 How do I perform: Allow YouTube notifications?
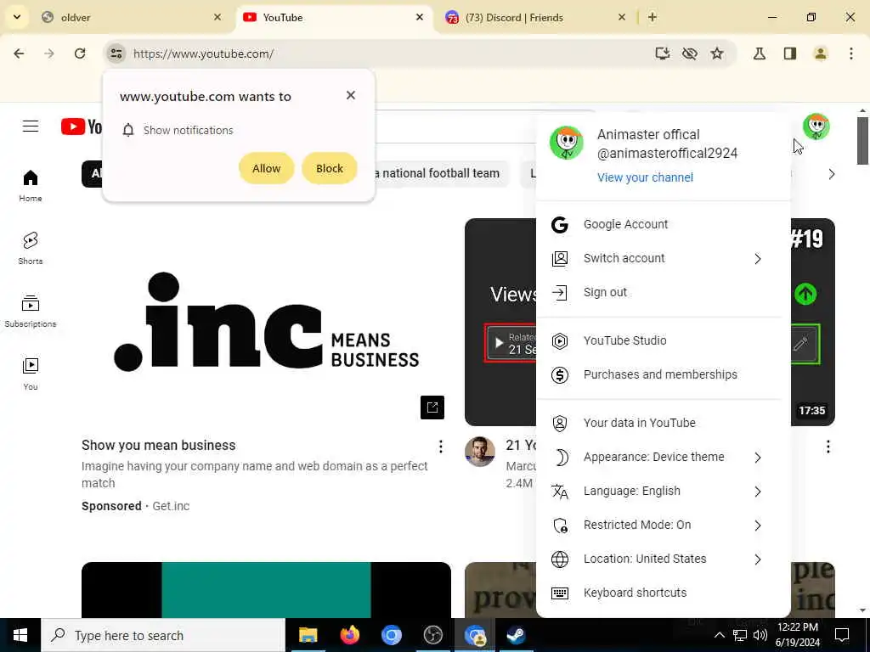tap(266, 168)
